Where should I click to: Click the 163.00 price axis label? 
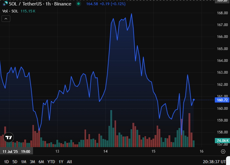[x=222, y=72]
